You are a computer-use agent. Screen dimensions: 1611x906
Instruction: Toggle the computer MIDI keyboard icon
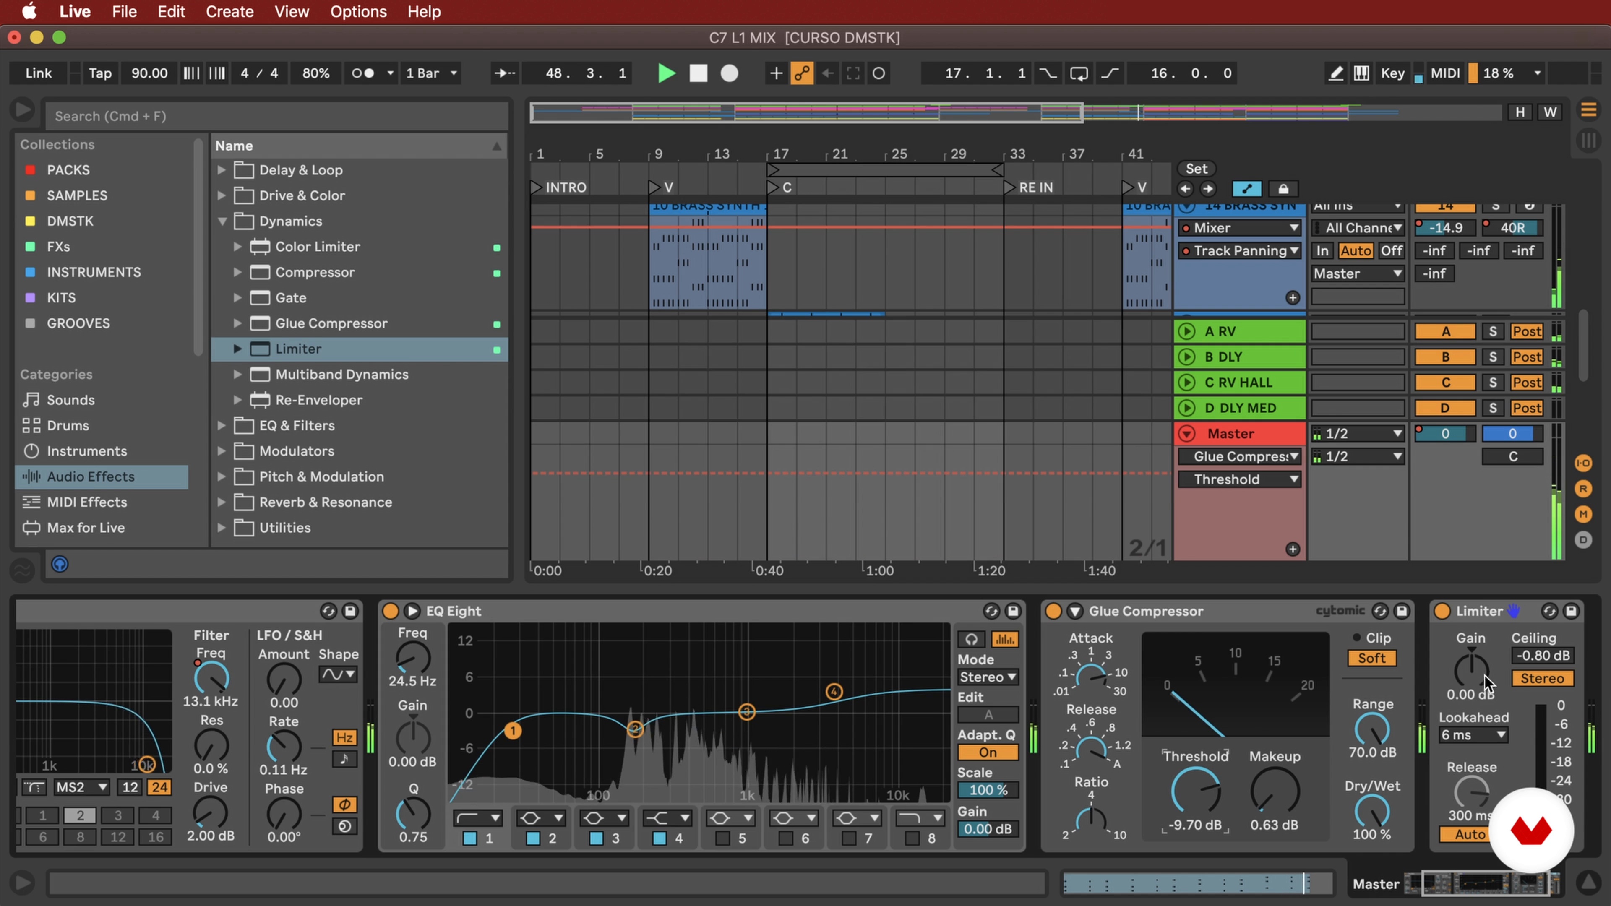(x=1361, y=73)
